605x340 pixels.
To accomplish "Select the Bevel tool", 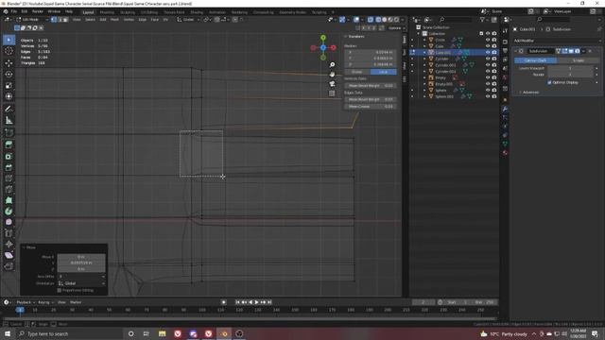I will (9, 167).
